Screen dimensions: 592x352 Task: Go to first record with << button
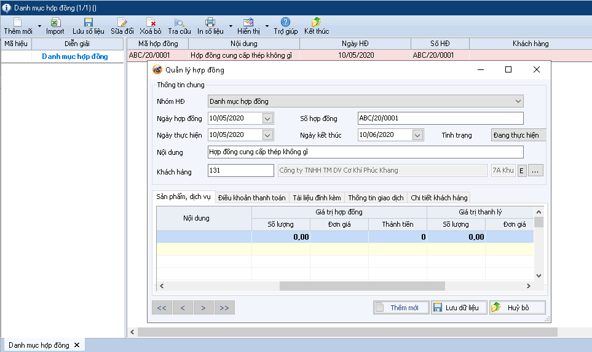click(x=162, y=308)
